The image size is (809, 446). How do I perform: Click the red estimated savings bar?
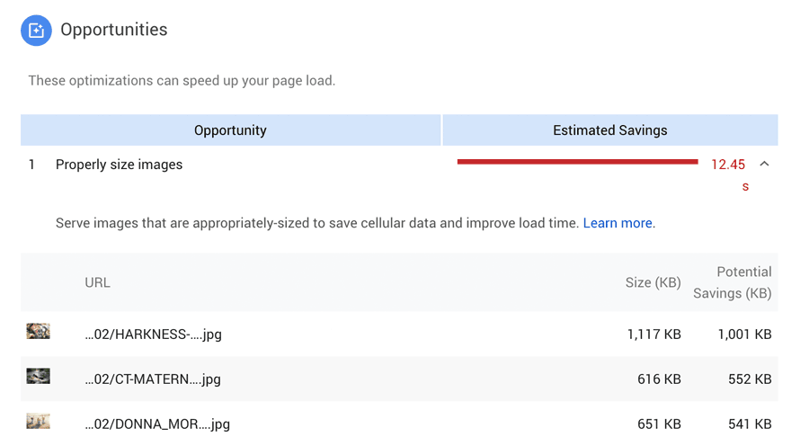[577, 162]
